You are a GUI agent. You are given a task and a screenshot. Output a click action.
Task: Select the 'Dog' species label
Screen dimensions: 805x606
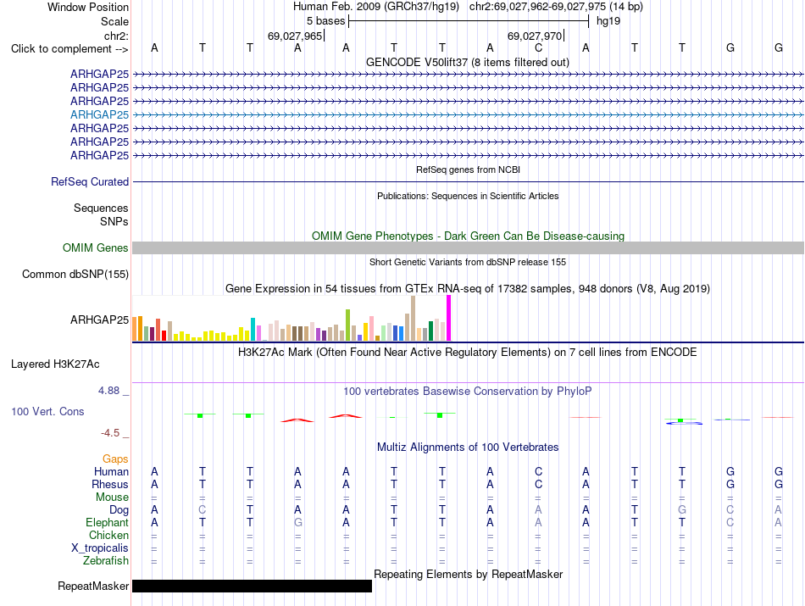pos(119,510)
